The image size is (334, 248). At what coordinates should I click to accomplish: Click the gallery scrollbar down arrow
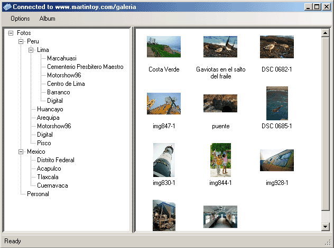325,227
